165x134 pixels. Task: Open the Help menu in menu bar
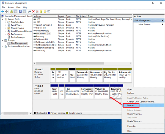[25, 7]
